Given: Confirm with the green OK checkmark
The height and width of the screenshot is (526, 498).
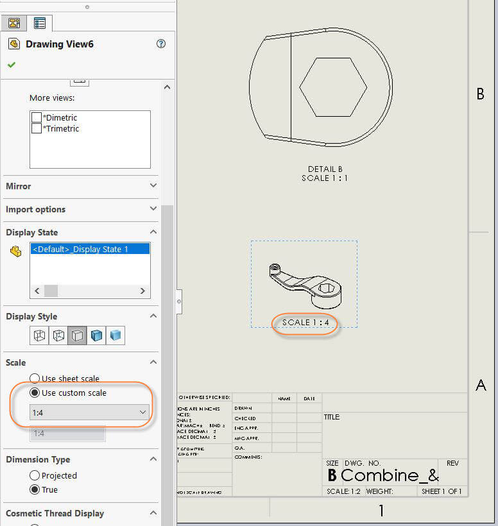Looking at the screenshot, I should point(12,65).
